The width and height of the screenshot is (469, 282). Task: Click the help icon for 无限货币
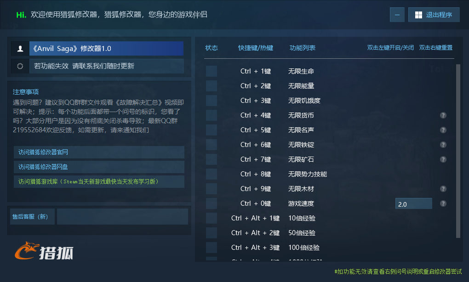(x=443, y=115)
